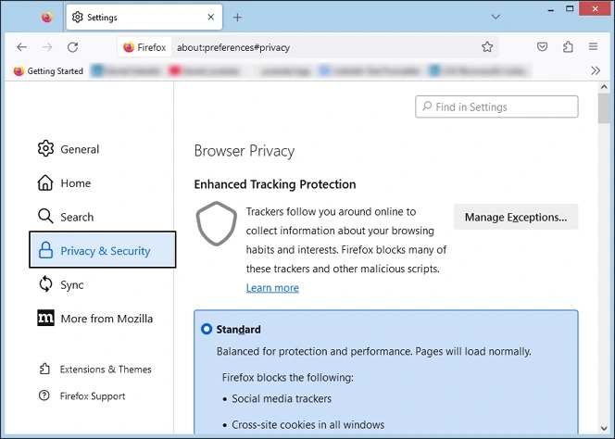Image resolution: width=615 pixels, height=439 pixels.
Task: Open More from Mozilla category
Action: click(x=94, y=319)
